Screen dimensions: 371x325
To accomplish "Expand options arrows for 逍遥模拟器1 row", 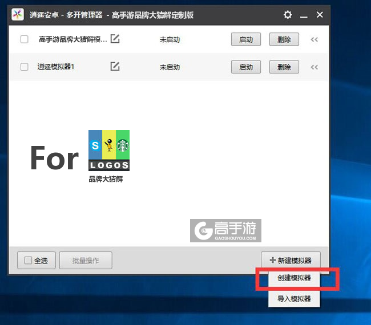I will (314, 67).
